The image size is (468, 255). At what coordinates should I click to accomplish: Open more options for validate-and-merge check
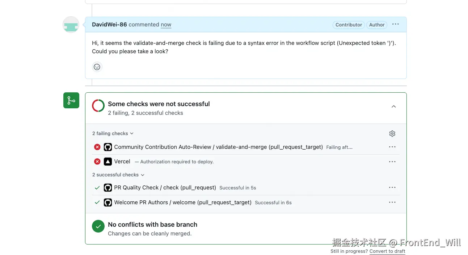pos(392,147)
